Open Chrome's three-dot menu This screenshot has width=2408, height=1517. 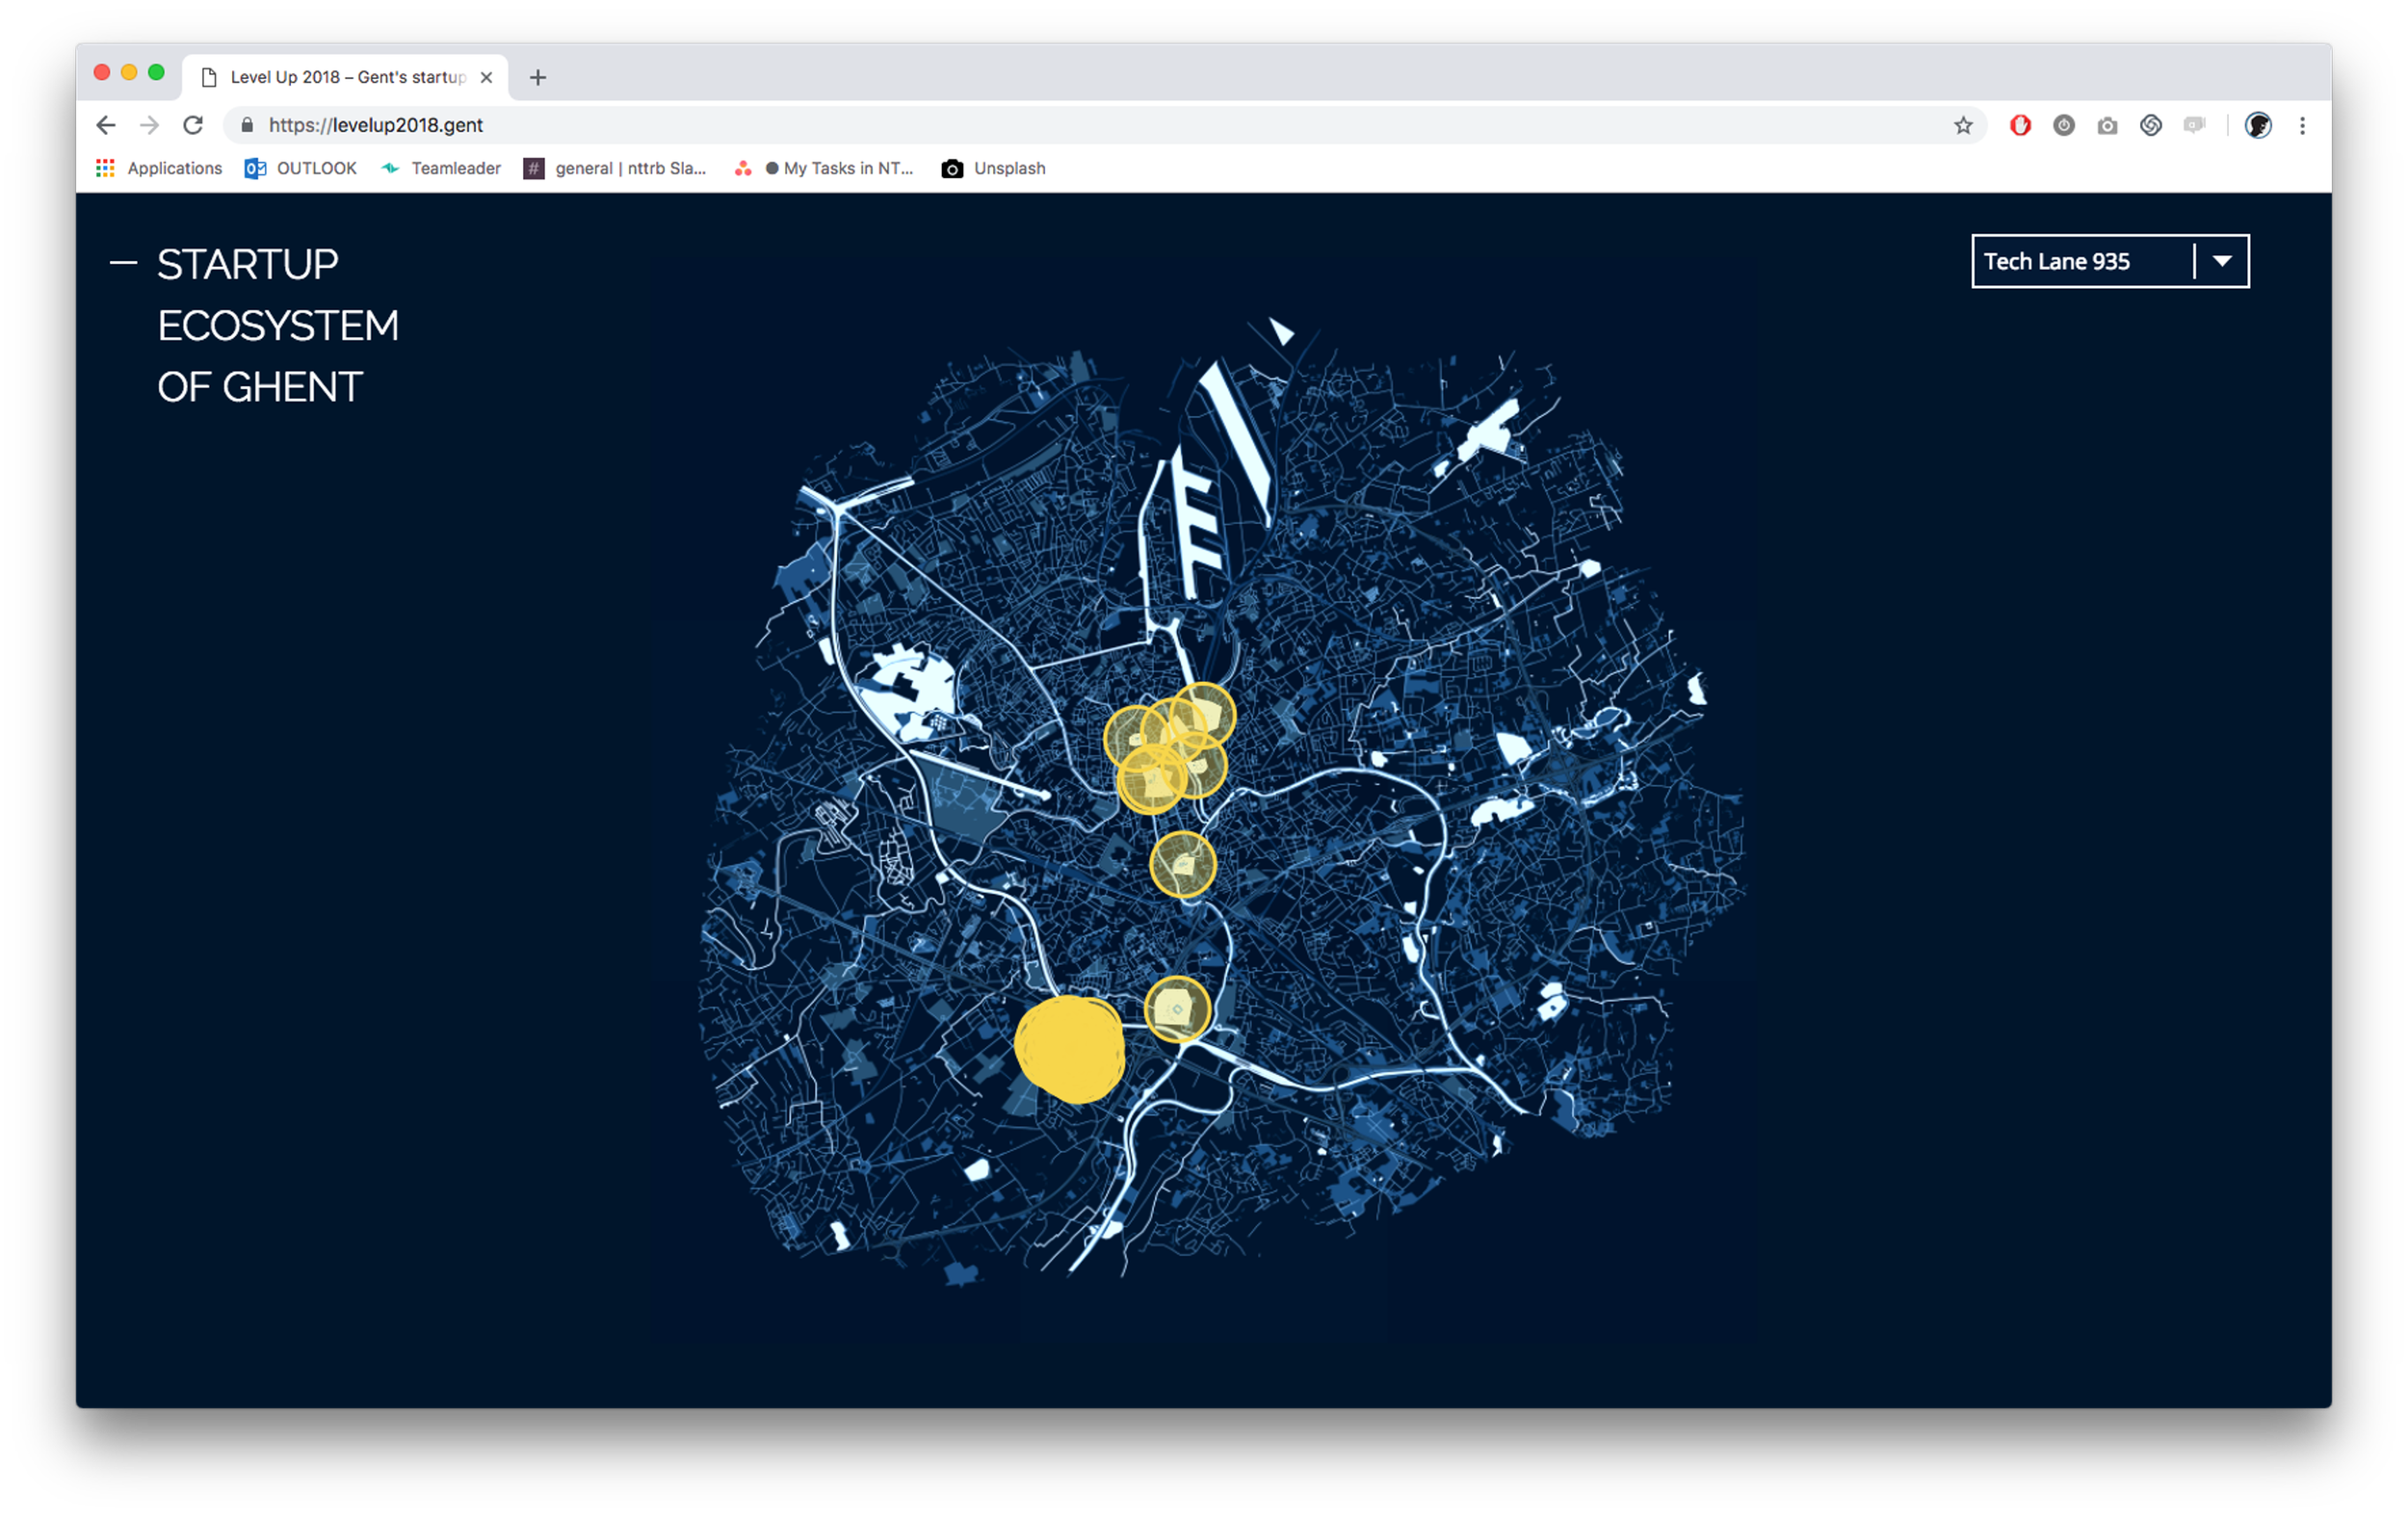click(x=2302, y=125)
